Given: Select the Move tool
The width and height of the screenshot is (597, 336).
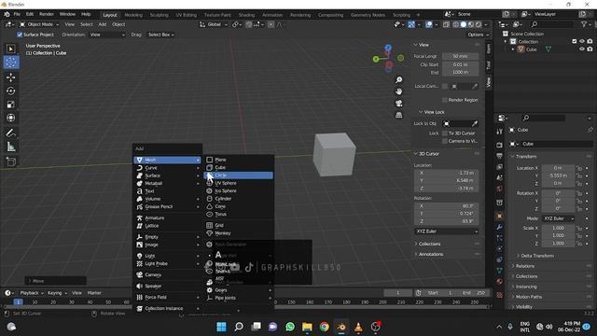Looking at the screenshot, I should 10,77.
